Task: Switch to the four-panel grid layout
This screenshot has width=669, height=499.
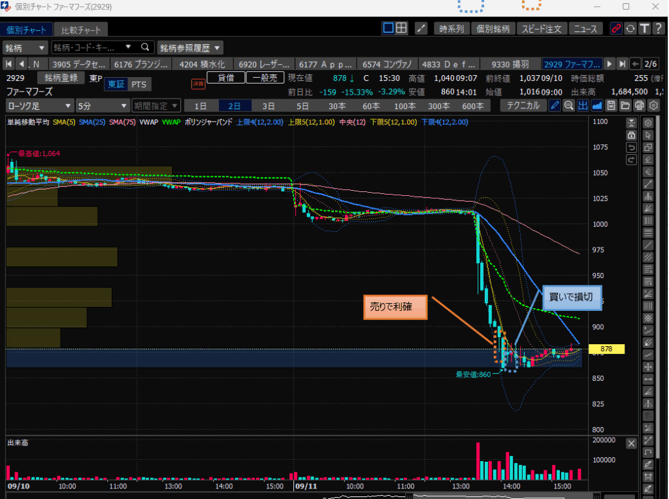Action: click(x=402, y=28)
